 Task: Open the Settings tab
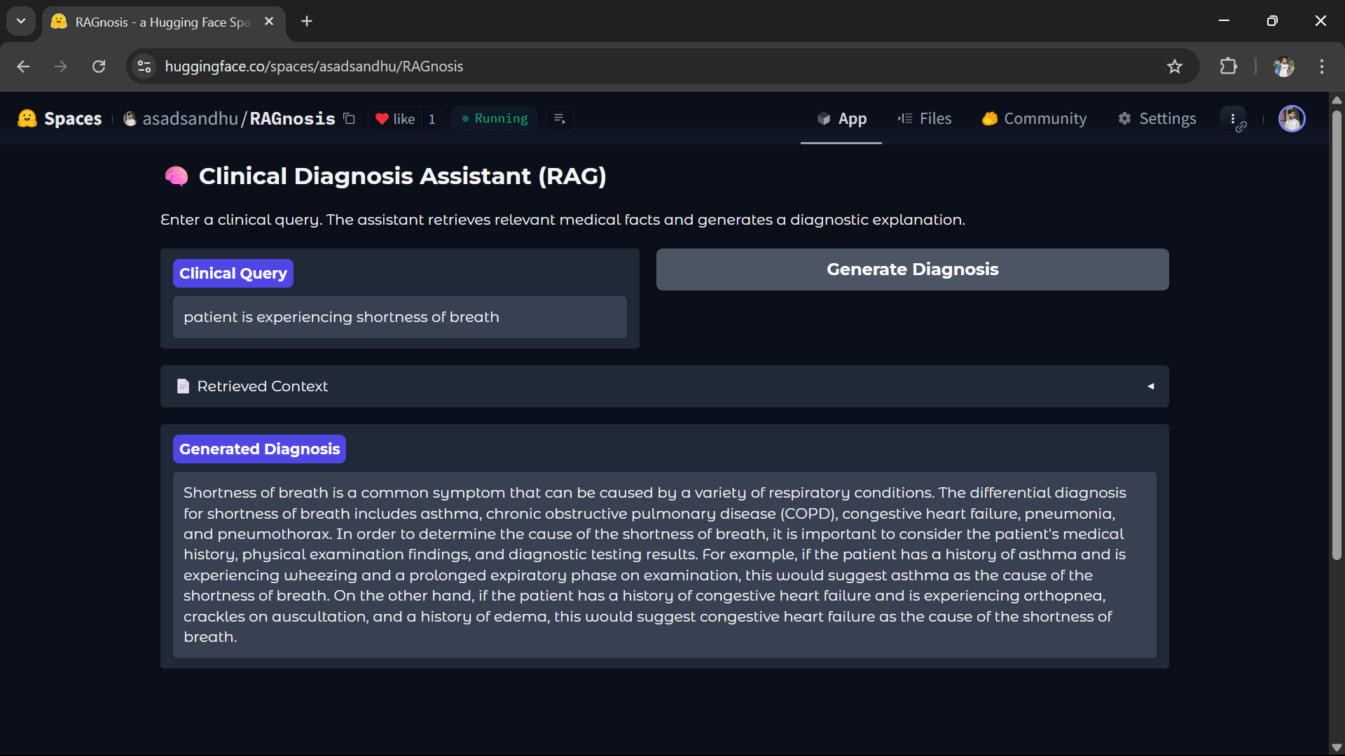pos(1157,119)
